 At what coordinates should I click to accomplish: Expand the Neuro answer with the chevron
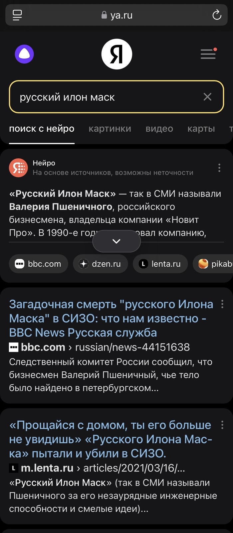click(x=116, y=241)
